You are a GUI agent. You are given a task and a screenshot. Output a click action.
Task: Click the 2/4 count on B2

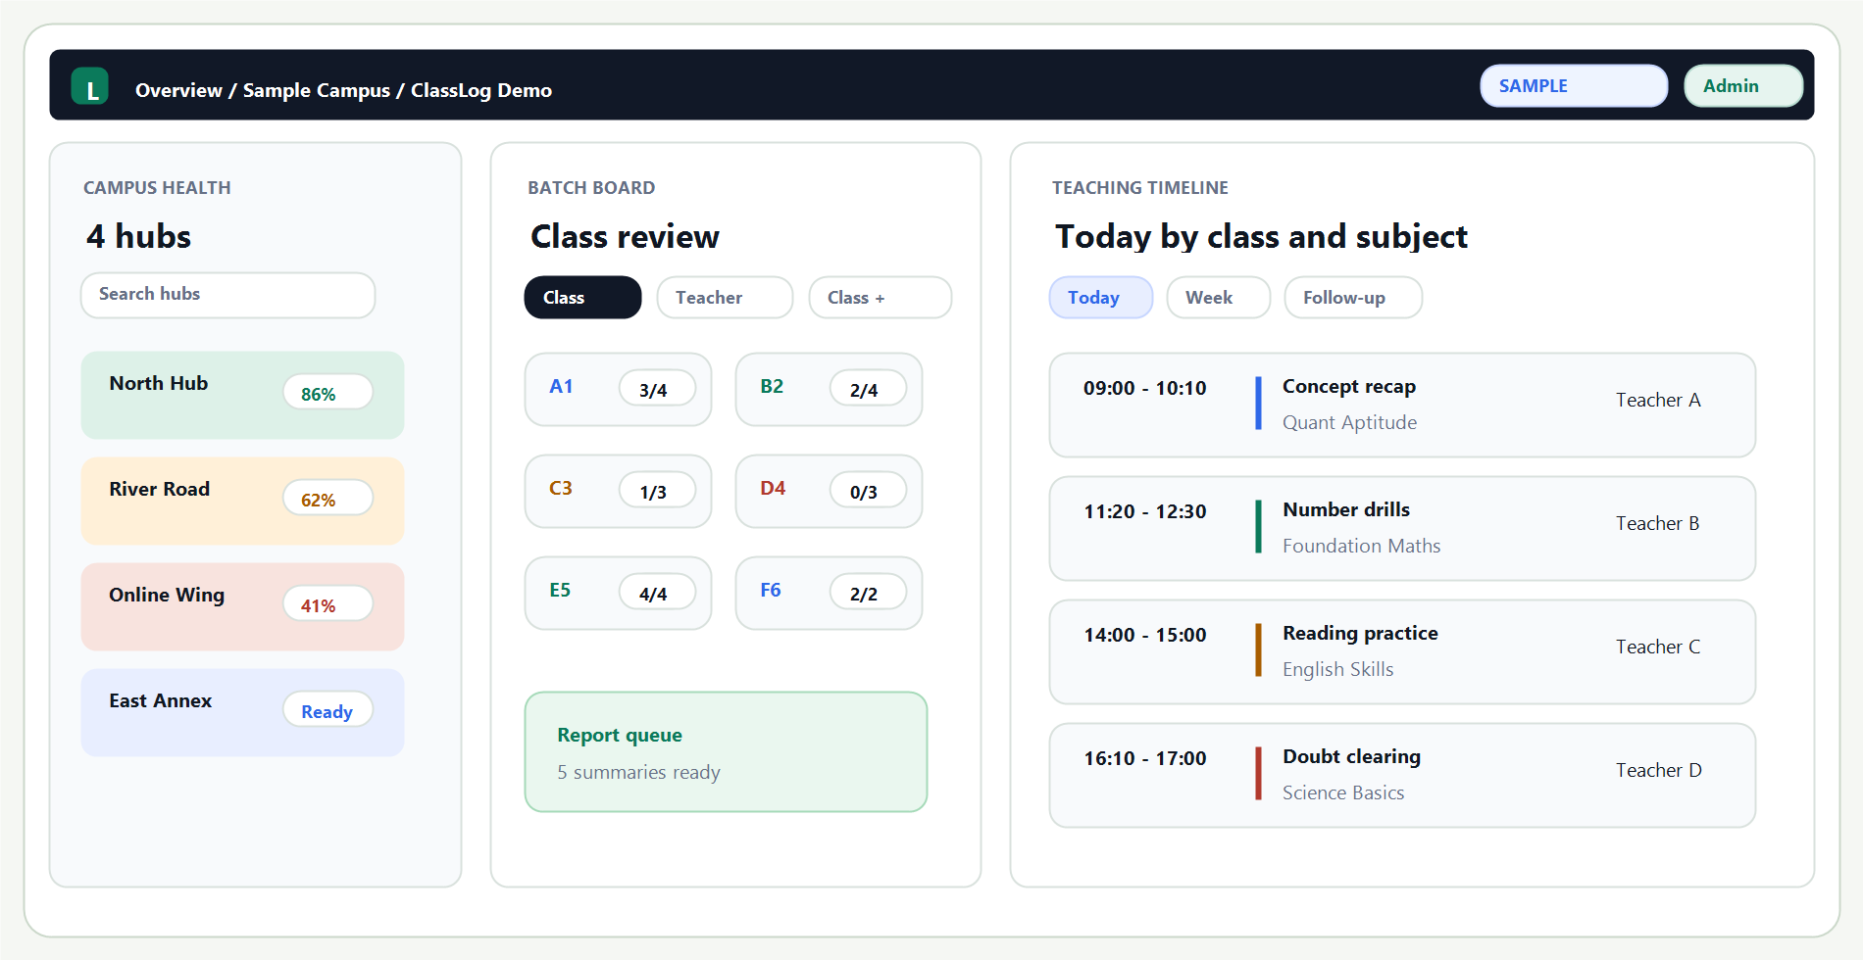(868, 389)
